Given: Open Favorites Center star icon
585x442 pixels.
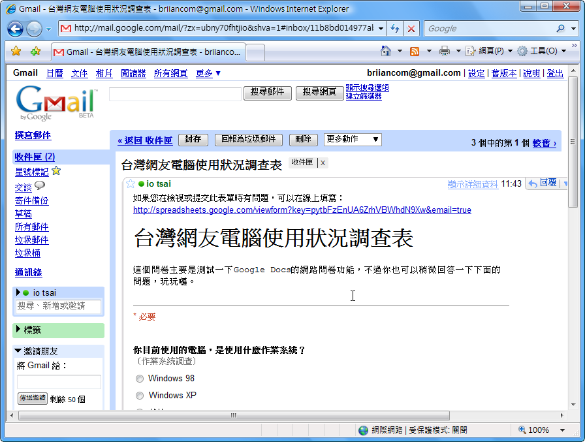Looking at the screenshot, I should tap(16, 51).
